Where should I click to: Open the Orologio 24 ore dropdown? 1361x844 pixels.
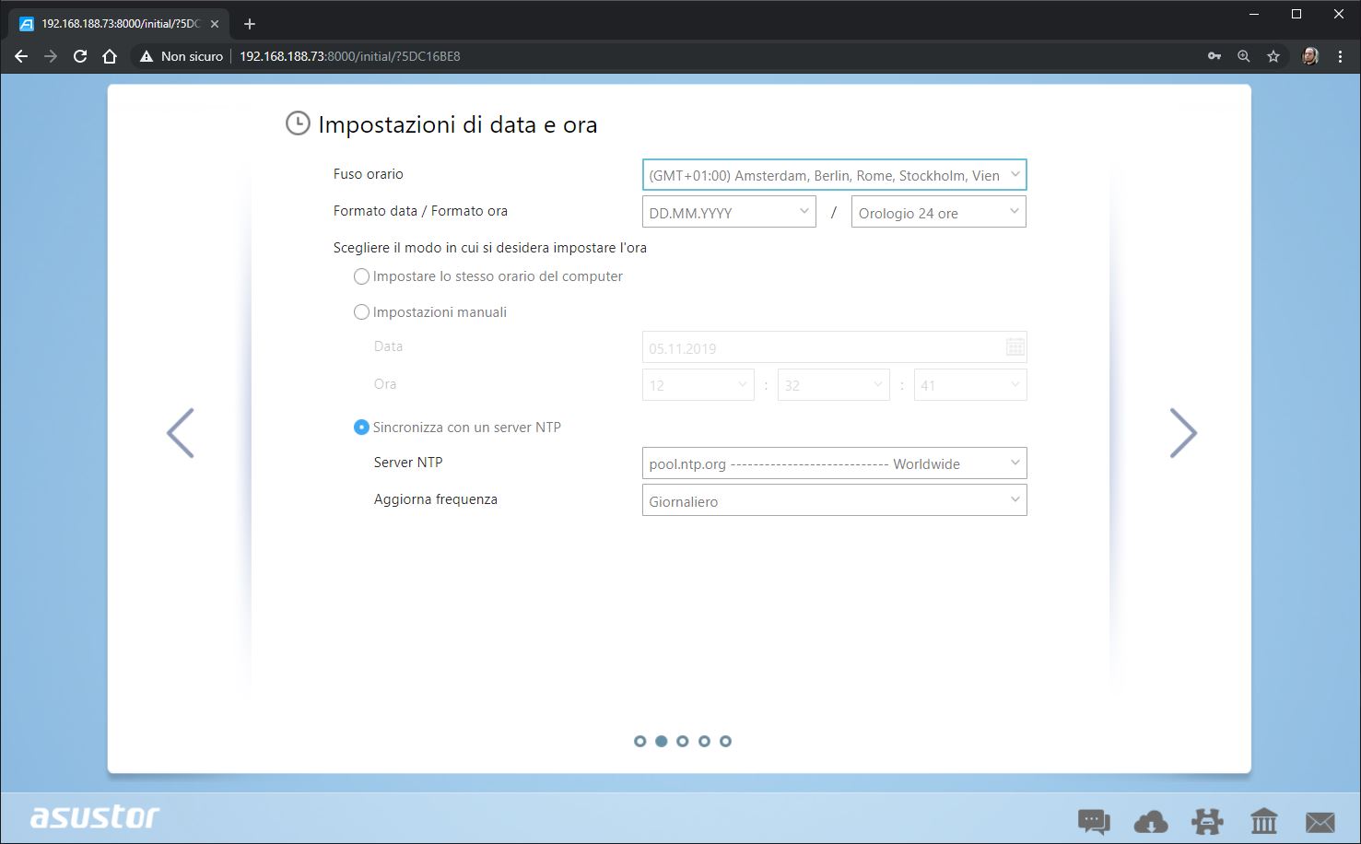click(x=938, y=212)
